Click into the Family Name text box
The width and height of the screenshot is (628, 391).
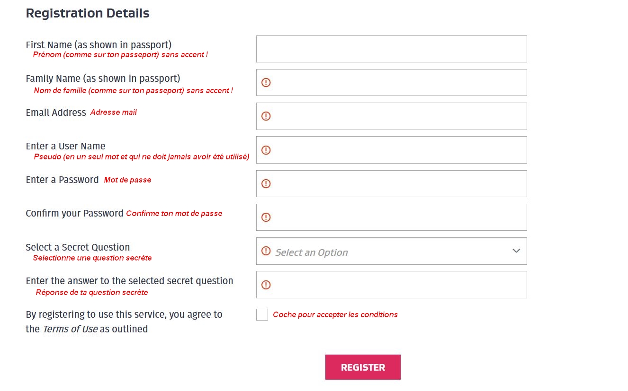(391, 82)
